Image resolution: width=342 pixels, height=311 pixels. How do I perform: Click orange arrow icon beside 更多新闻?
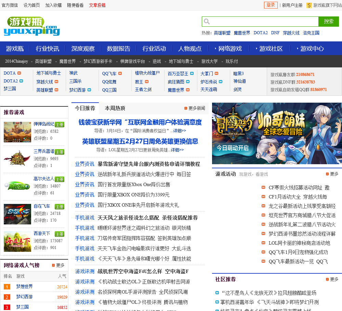186,108
